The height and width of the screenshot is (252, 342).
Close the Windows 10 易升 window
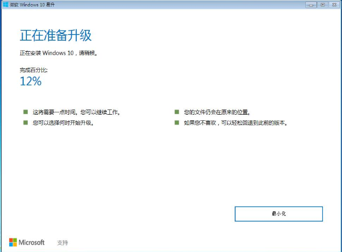[334, 5]
